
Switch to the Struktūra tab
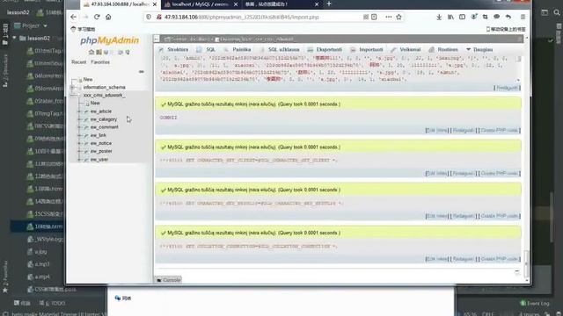point(173,49)
